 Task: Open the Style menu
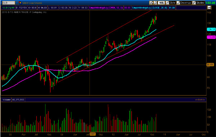point(171,3)
